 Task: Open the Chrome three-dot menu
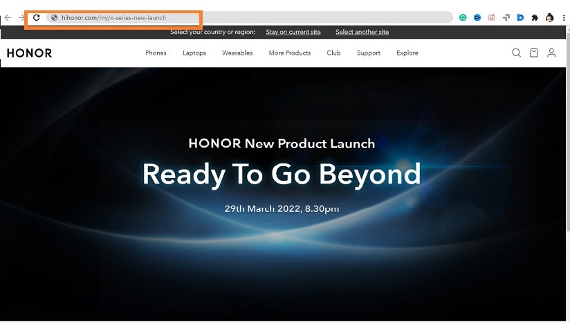click(564, 17)
